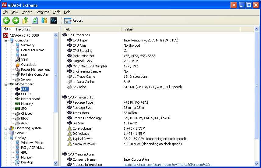Click the Parent level up-arrow toolbar icon
This screenshot has height=168, width=261.
25,20
